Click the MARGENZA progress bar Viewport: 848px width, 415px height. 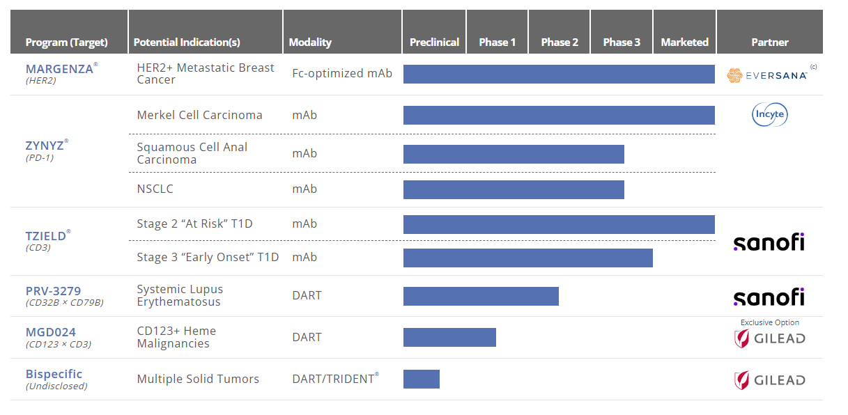tap(559, 75)
